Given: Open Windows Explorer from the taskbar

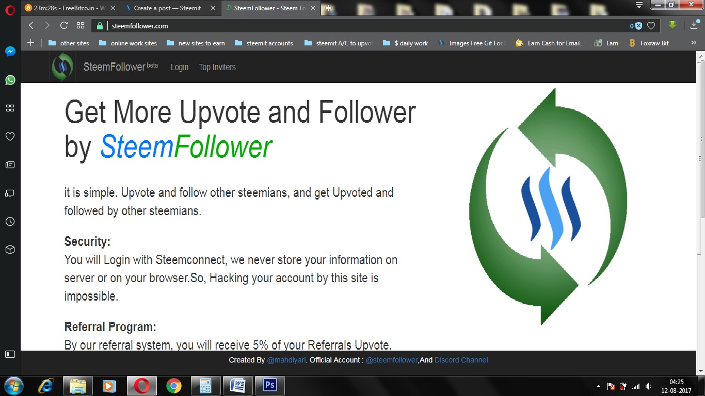Looking at the screenshot, I should point(78,386).
